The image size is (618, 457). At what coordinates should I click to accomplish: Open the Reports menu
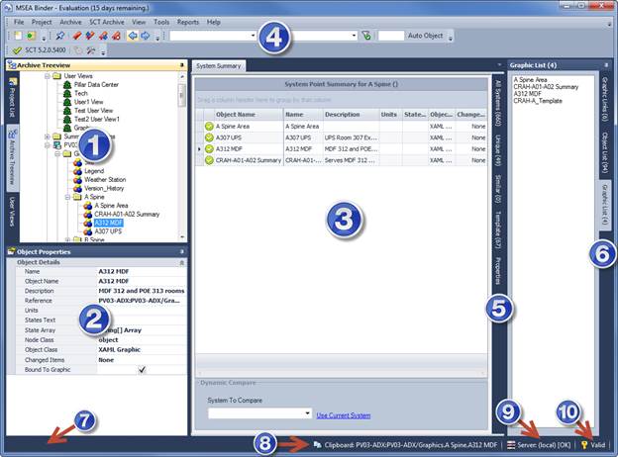pyautogui.click(x=187, y=21)
